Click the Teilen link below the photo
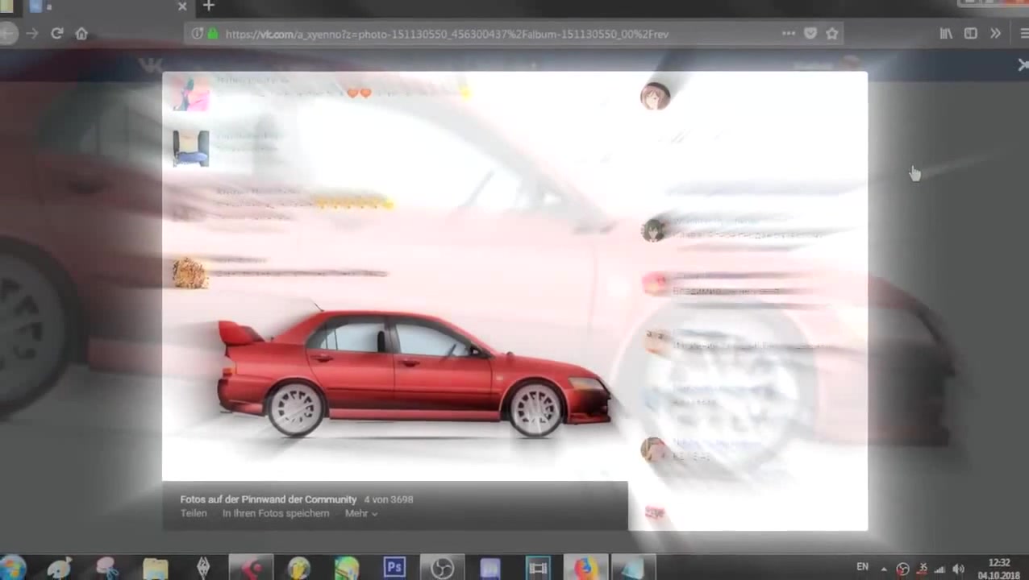The height and width of the screenshot is (580, 1029). [x=194, y=514]
